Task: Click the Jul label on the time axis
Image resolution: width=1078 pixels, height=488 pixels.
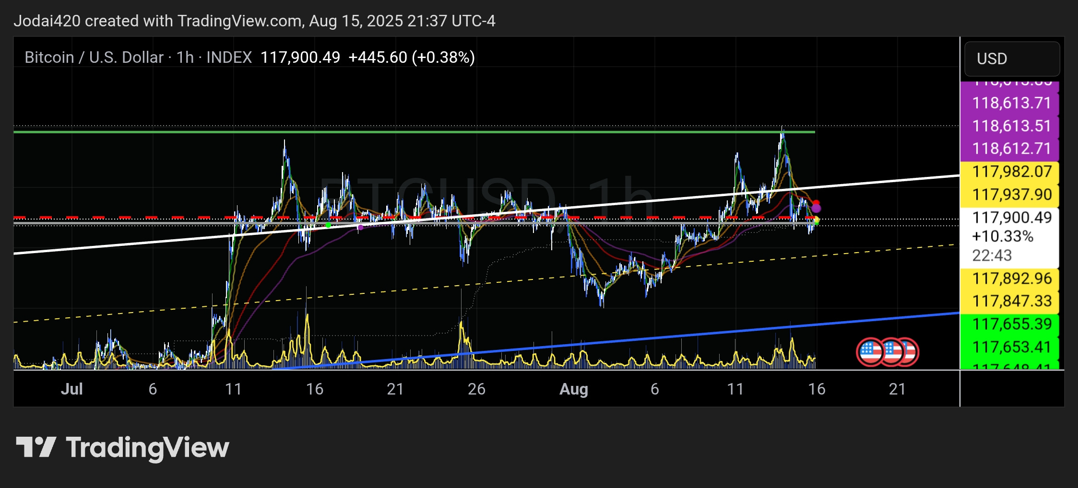Action: pyautogui.click(x=71, y=389)
